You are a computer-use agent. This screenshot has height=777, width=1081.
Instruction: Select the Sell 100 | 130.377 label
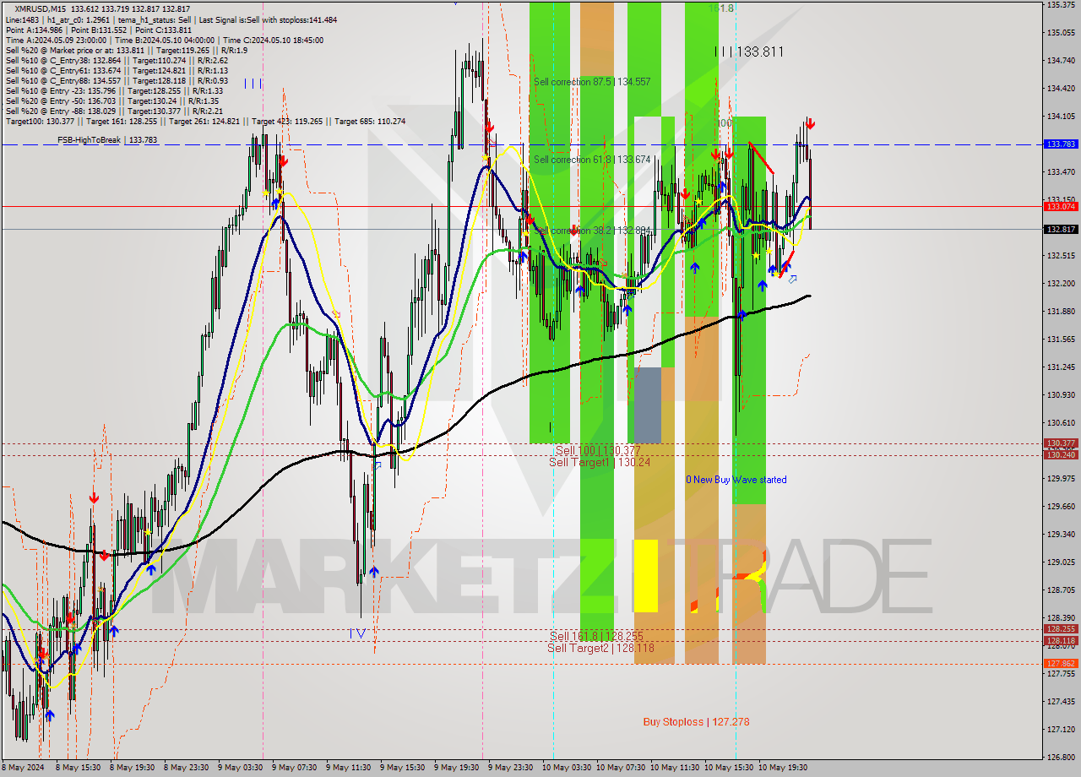[x=598, y=451]
